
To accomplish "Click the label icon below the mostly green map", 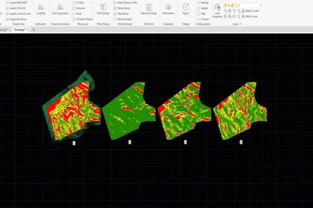I will click(x=130, y=142).
